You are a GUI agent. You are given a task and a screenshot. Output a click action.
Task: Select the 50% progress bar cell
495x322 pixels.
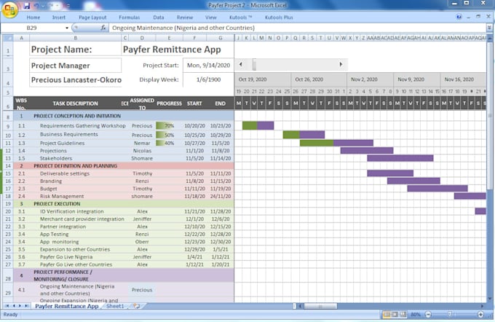click(x=169, y=135)
